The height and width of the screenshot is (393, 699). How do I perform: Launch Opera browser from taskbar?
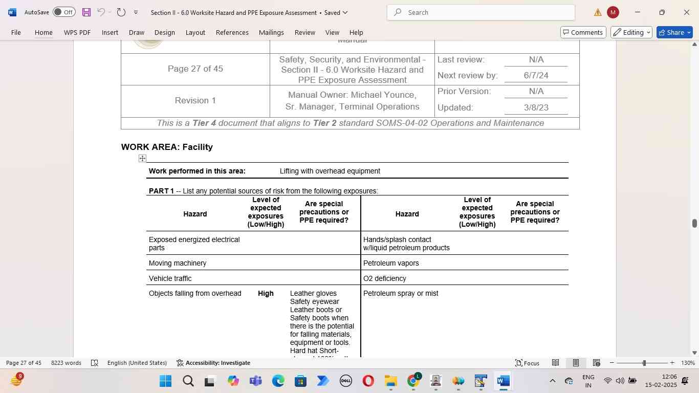point(368,381)
